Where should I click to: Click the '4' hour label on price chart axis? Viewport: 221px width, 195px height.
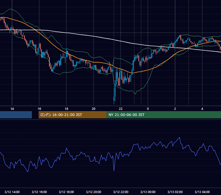pyautogui.click(x=202, y=109)
